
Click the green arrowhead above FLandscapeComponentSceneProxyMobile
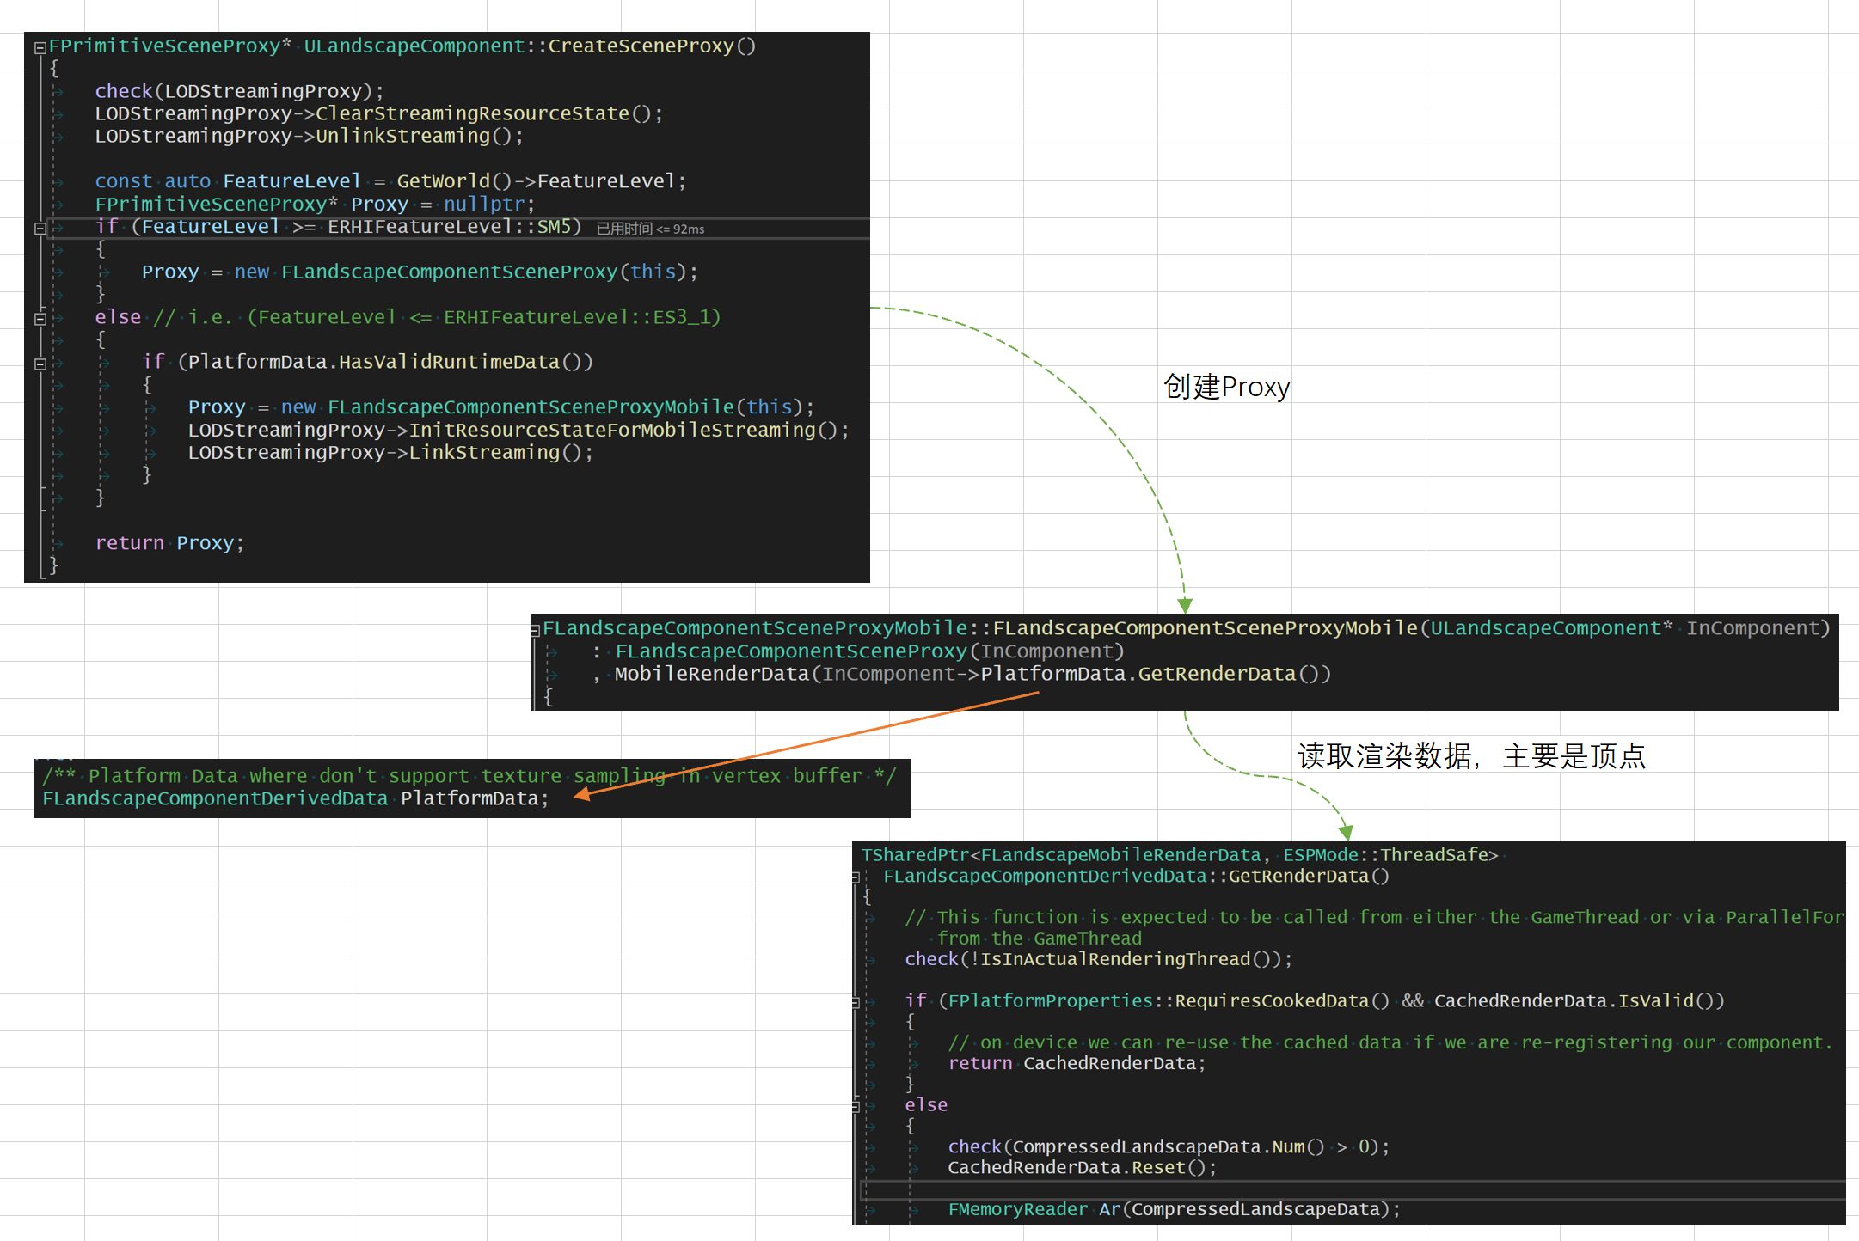pyautogui.click(x=1185, y=606)
